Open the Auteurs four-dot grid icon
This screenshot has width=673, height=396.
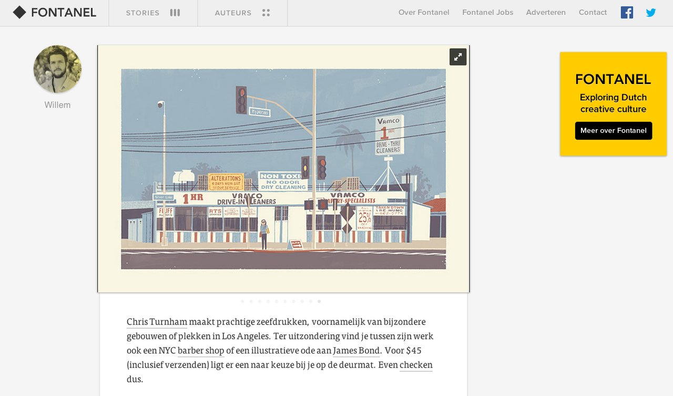[266, 13]
